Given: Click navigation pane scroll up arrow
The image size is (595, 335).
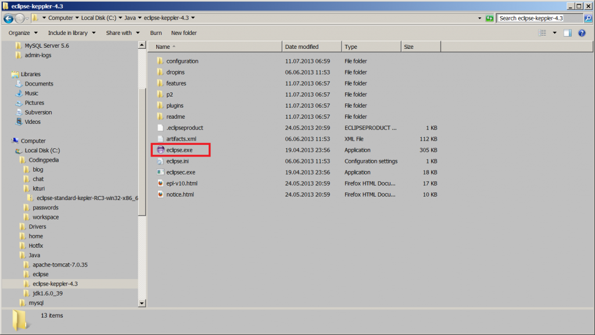Looking at the screenshot, I should [142, 45].
